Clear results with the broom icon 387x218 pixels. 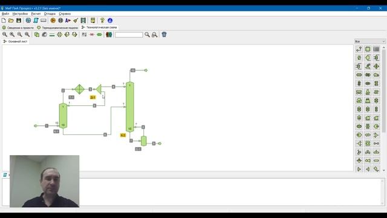76,21
